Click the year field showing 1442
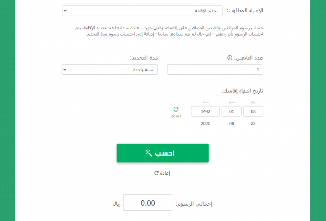 [x=205, y=111]
